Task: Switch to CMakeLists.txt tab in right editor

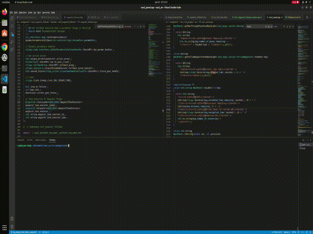Action: [x=293, y=18]
